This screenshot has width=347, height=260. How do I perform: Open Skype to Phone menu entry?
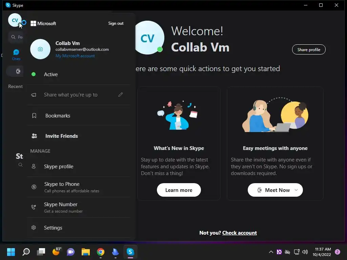tap(79, 187)
